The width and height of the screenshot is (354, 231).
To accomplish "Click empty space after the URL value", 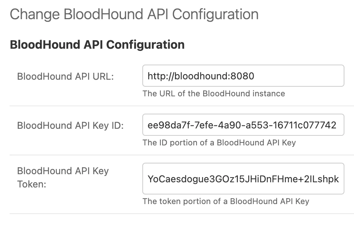I will click(x=299, y=76).
